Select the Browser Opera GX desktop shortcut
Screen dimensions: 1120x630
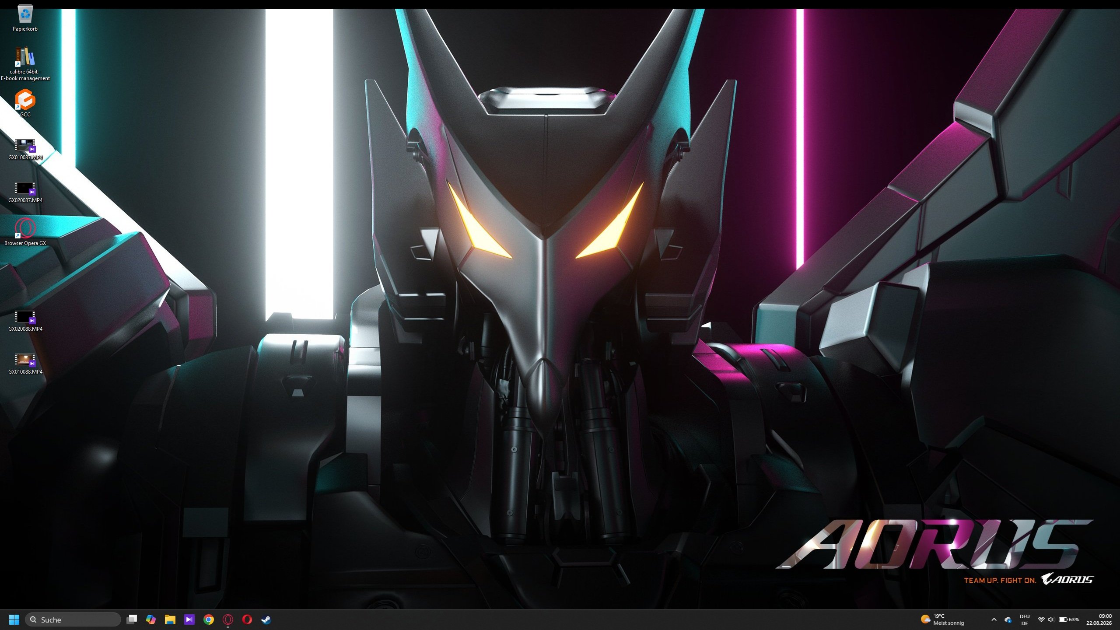[25, 232]
